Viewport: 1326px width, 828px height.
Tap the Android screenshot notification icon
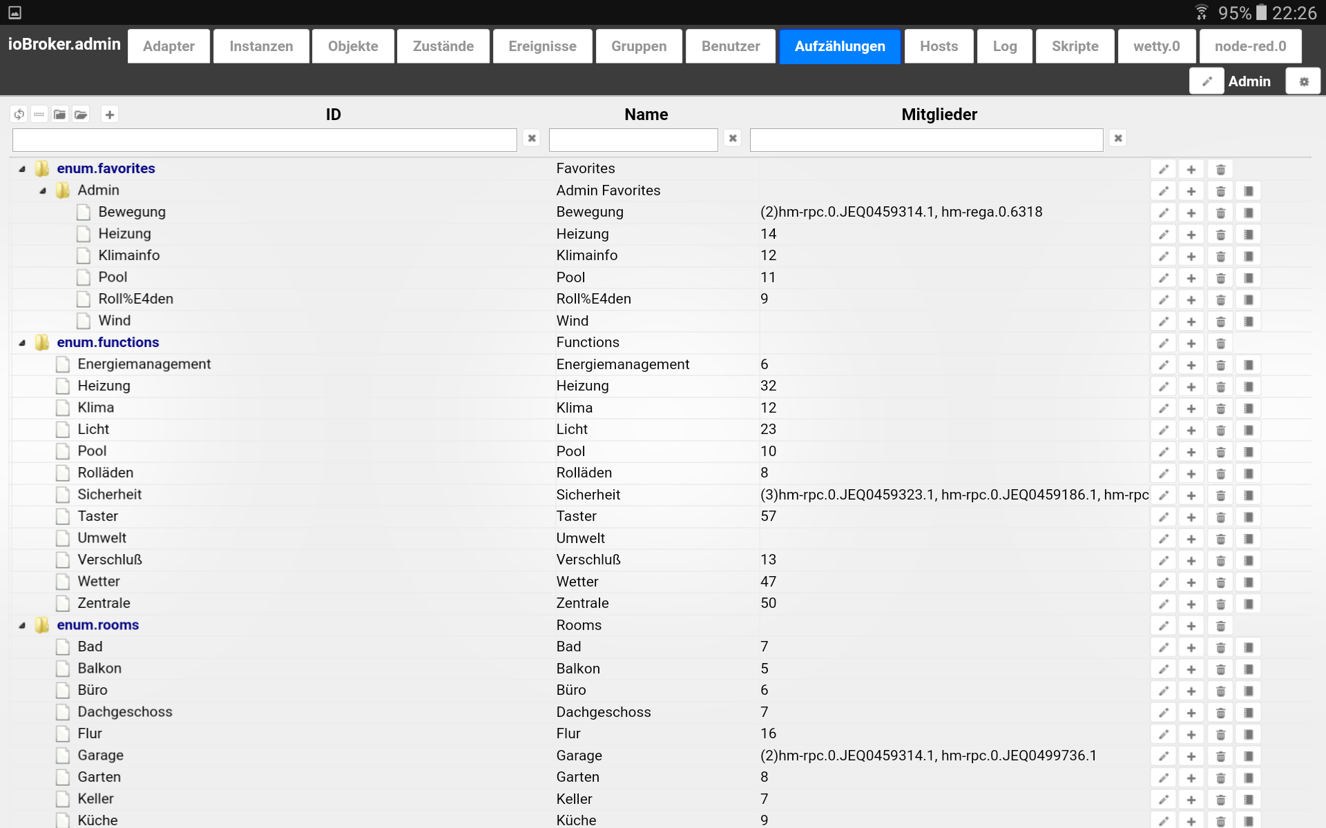[15, 12]
